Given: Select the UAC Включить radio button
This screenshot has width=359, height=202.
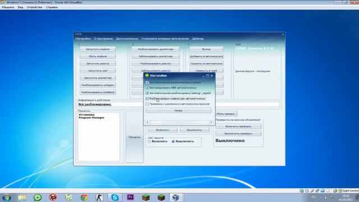Looking at the screenshot, I should point(149,141).
